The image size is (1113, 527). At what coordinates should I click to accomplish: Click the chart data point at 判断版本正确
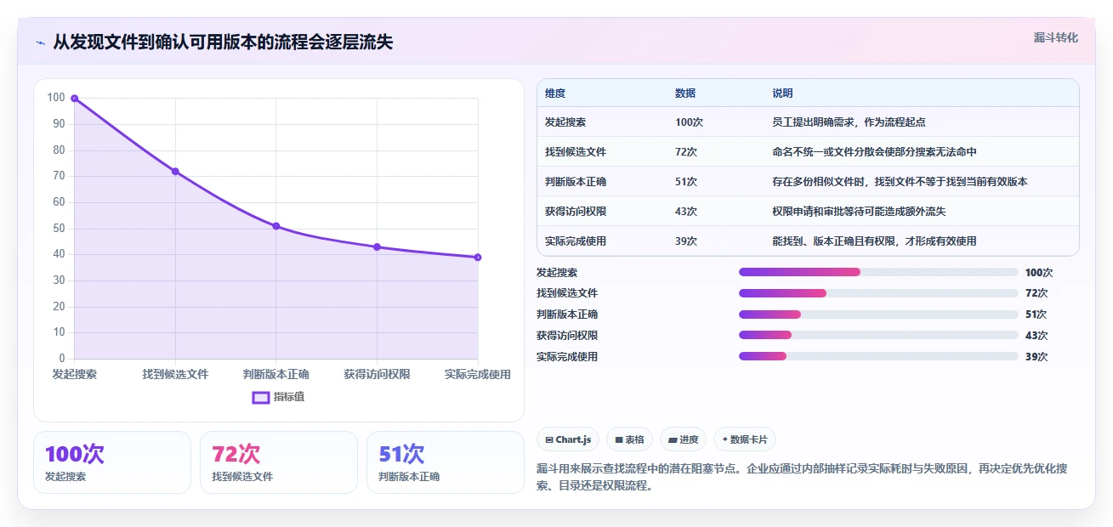(276, 226)
